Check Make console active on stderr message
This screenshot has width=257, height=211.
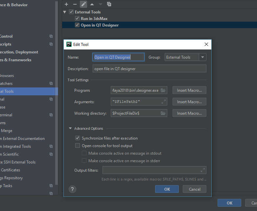(x=84, y=161)
